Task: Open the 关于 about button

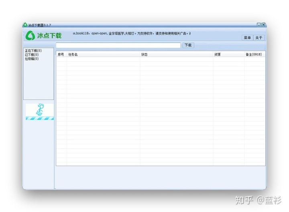Action: (x=259, y=38)
